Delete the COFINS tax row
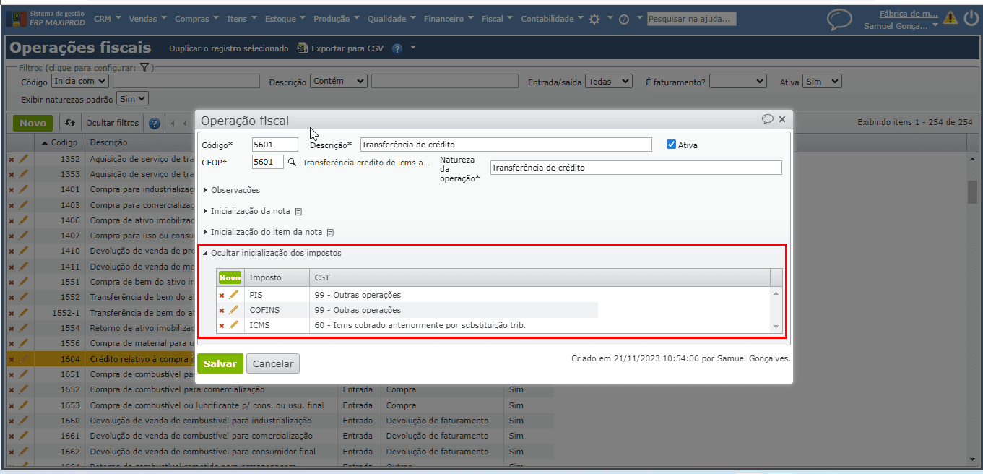The width and height of the screenshot is (983, 474). tap(222, 311)
